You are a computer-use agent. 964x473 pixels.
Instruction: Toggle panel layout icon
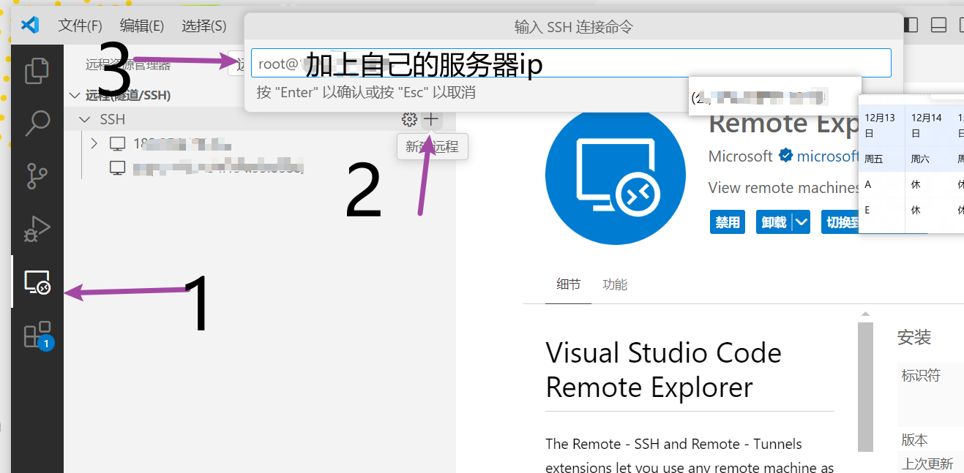pos(939,26)
